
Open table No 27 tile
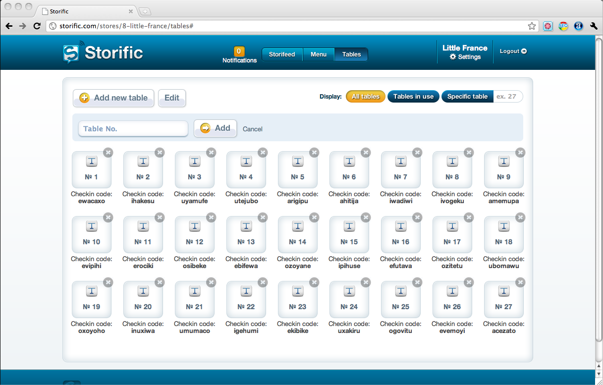(503, 299)
